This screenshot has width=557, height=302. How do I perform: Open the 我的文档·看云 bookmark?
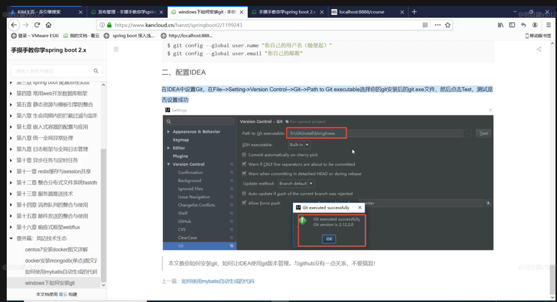point(81,36)
